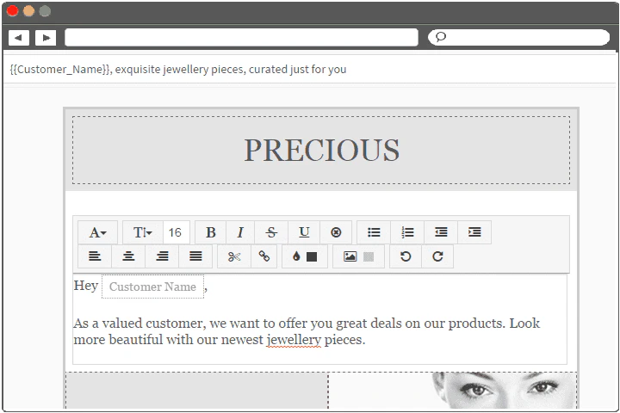Click the scissors cut icon

coord(234,256)
